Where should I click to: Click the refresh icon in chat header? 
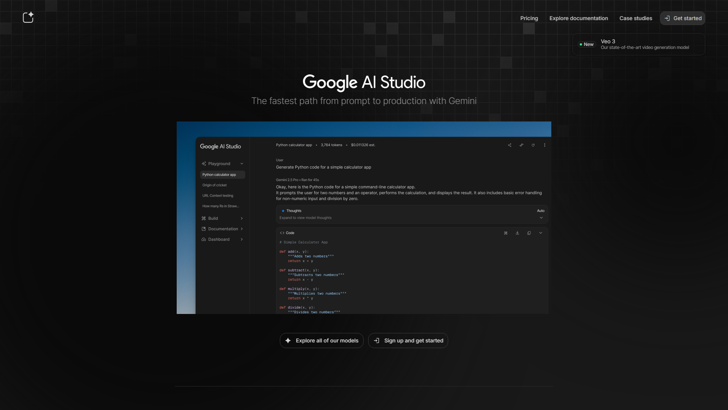533,145
